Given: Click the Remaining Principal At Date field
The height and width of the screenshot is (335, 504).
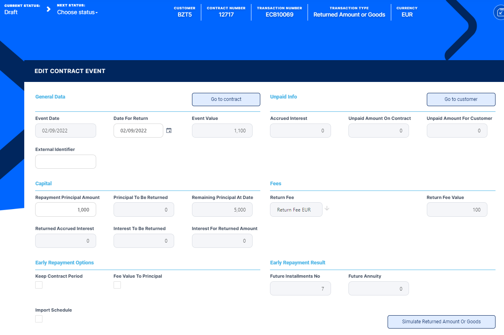Looking at the screenshot, I should [222, 209].
